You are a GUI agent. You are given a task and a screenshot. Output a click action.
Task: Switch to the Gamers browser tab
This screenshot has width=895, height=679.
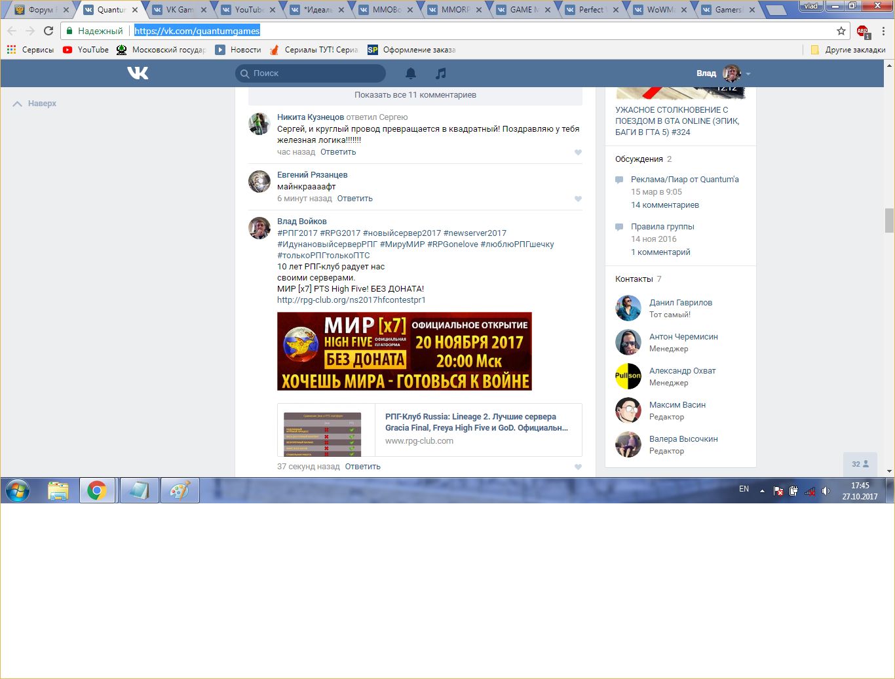(x=729, y=10)
